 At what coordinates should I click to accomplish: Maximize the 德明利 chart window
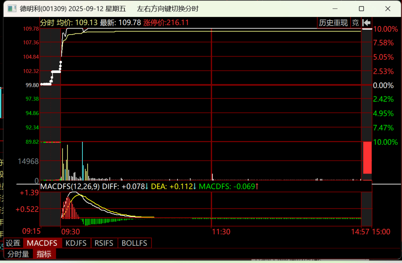click(361, 9)
